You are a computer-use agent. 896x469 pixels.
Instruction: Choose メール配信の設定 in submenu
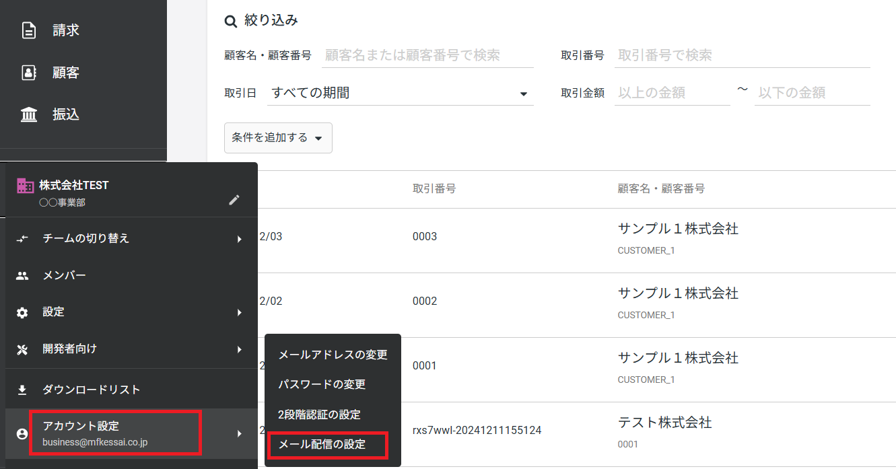pyautogui.click(x=333, y=445)
